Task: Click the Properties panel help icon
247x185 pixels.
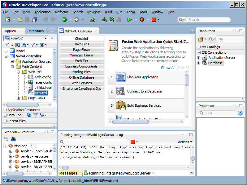Action: pos(240,113)
